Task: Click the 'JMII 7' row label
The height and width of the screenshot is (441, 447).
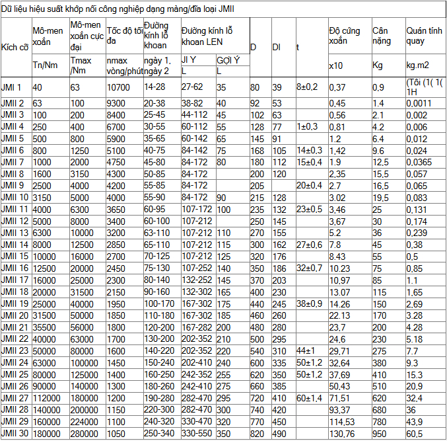Action: pos(13,162)
